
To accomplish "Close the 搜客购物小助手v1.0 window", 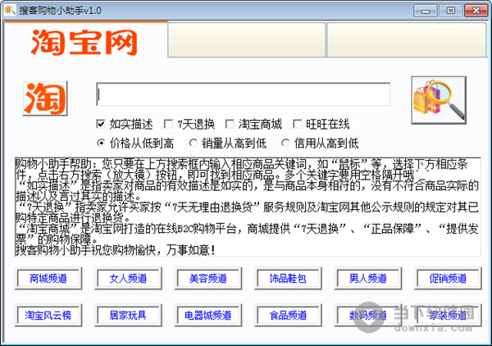I will point(476,11).
